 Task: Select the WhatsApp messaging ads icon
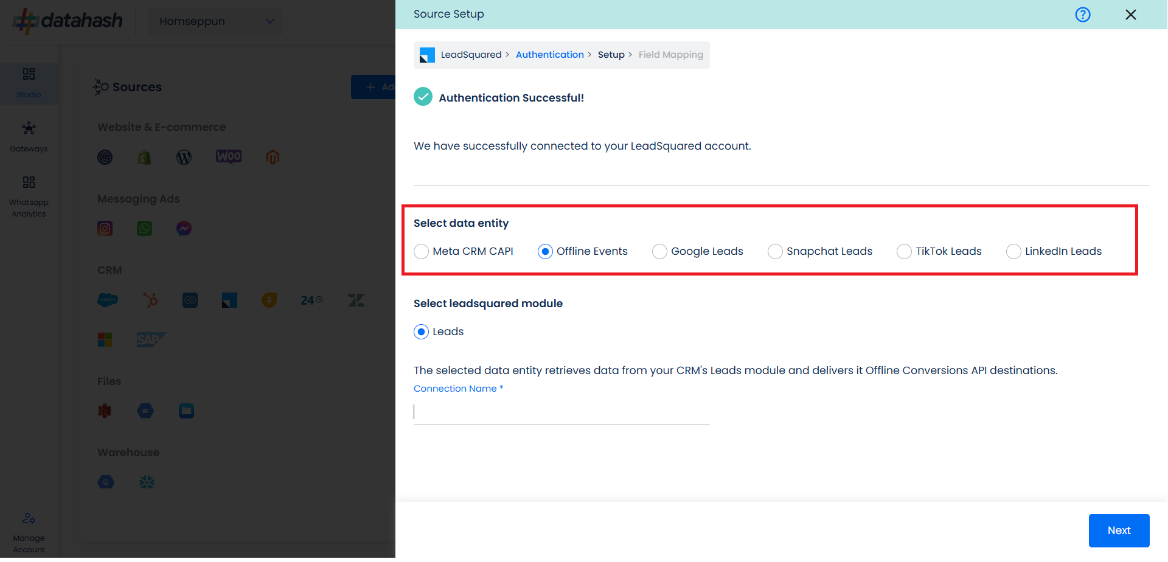[x=144, y=229]
